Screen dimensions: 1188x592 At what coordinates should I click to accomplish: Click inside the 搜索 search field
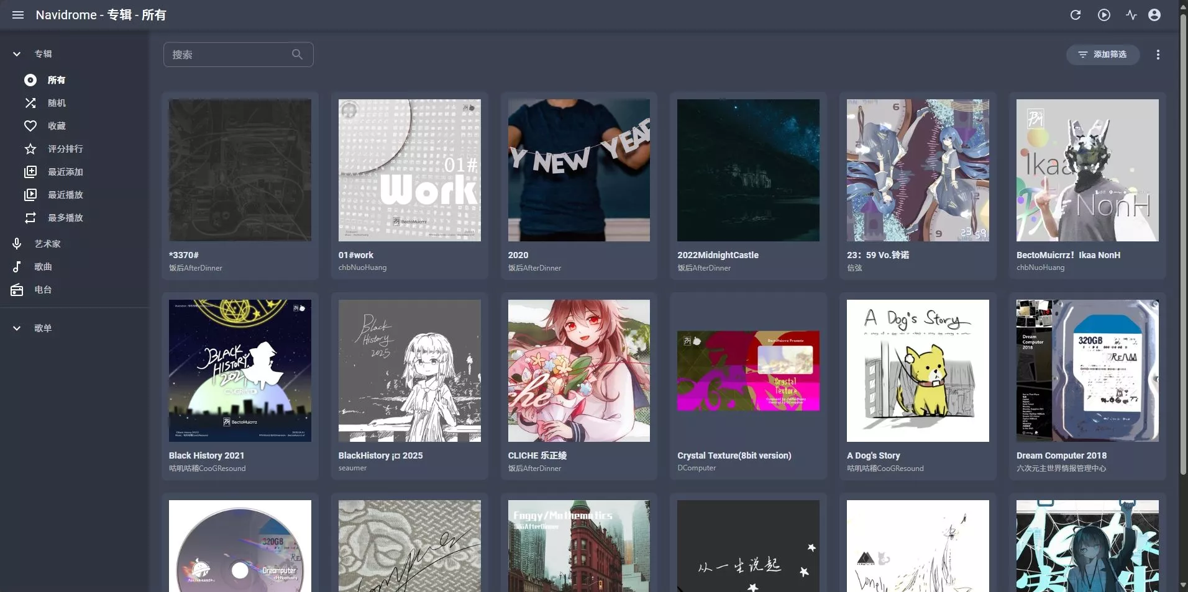(230, 55)
